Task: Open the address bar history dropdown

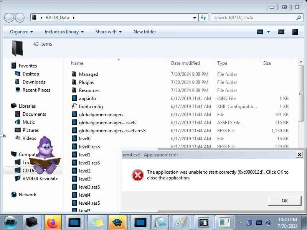Action: [195, 18]
